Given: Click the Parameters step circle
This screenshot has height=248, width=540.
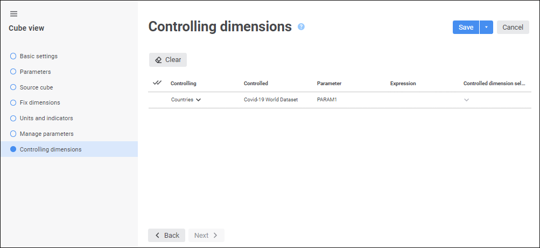Looking at the screenshot, I should point(13,72).
